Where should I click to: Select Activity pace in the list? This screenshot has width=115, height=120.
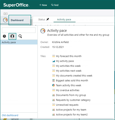pyautogui.click(x=19, y=42)
